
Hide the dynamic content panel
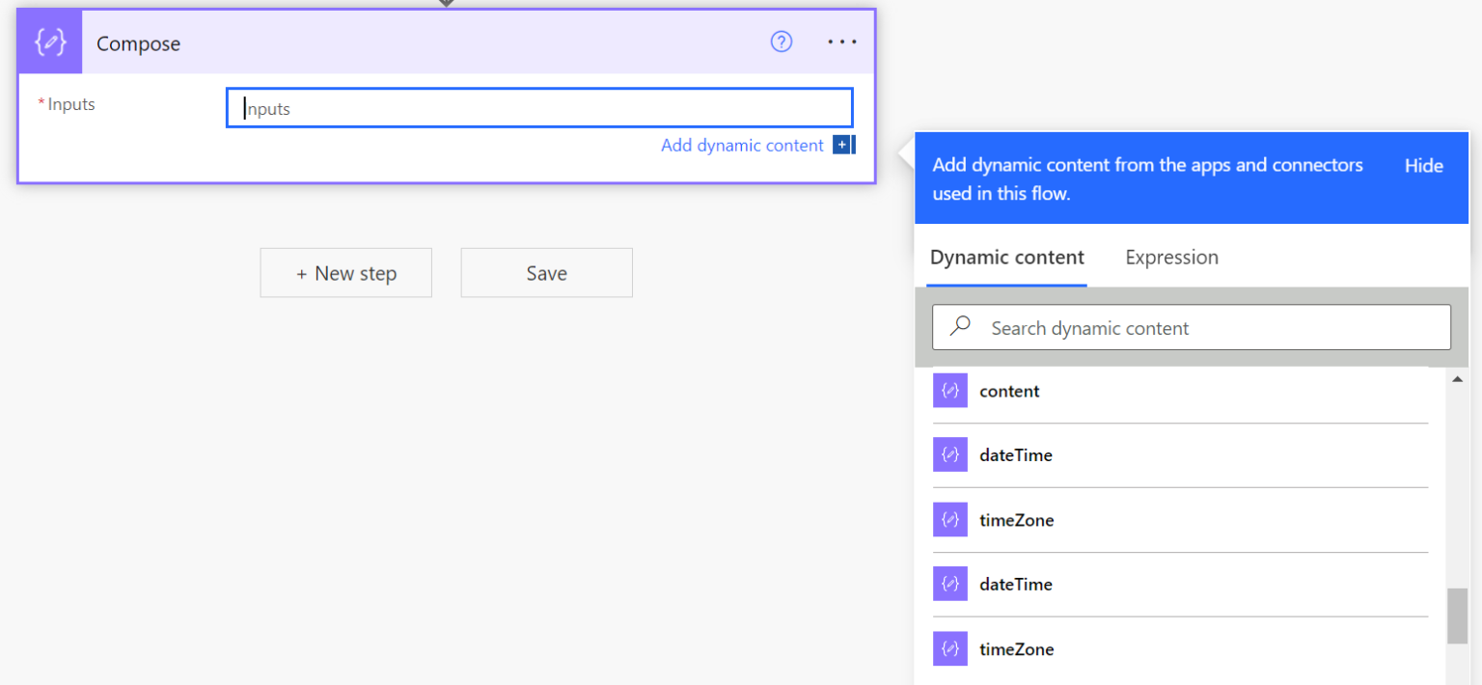[x=1423, y=165]
